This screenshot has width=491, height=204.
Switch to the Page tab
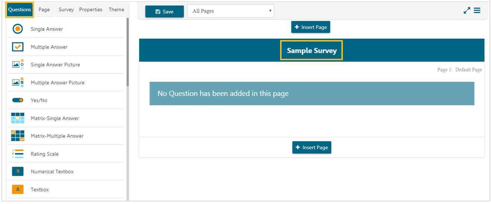[44, 10]
